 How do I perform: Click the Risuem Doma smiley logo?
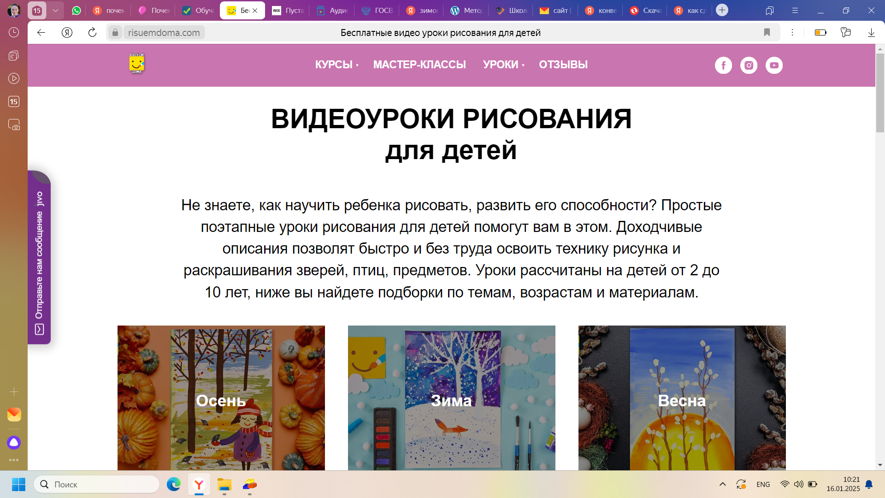tap(137, 64)
